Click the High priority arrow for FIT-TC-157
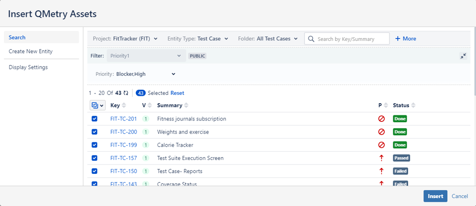Screen dimensions: 476x206 coord(382,158)
